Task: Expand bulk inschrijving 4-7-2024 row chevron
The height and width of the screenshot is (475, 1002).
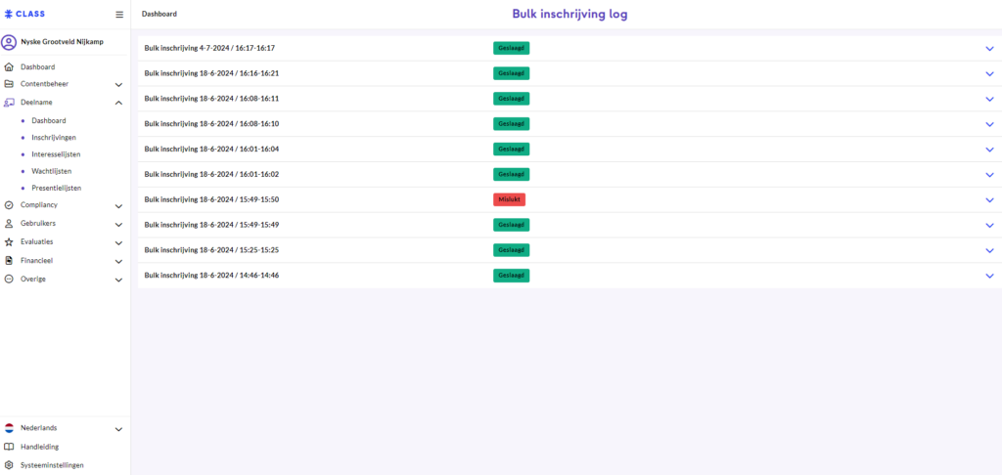Action: pos(989,48)
